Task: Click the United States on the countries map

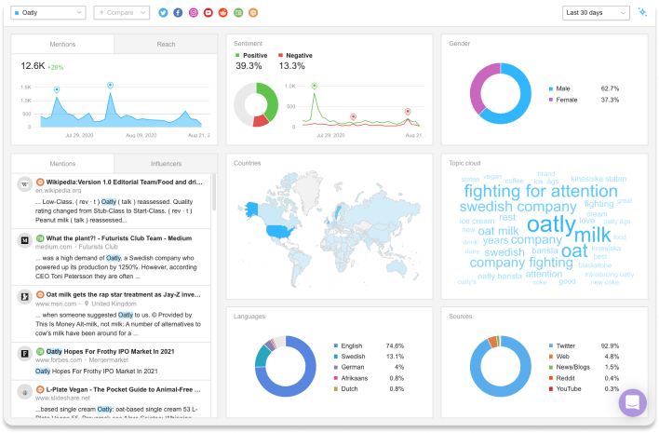Action: click(281, 231)
